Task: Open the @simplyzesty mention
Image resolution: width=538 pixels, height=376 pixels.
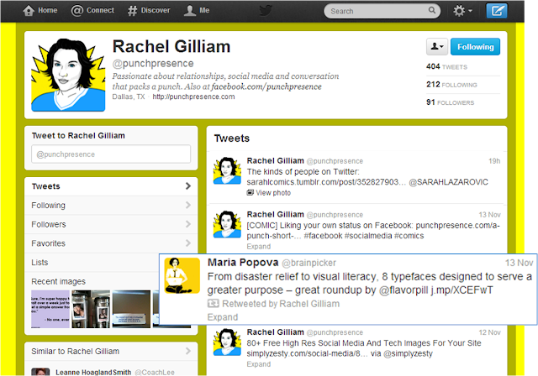Action: coord(408,353)
